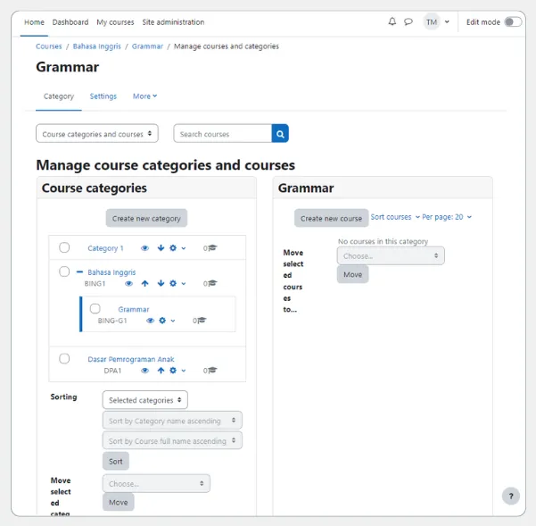Switch to the Settings tab
The height and width of the screenshot is (526, 536).
tap(103, 96)
